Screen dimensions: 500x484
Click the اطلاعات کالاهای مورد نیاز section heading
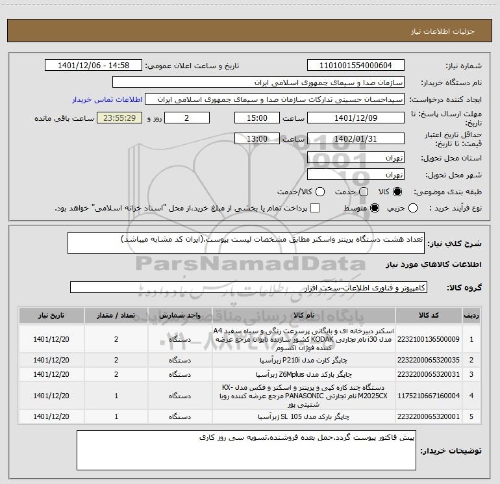pyautogui.click(x=433, y=264)
